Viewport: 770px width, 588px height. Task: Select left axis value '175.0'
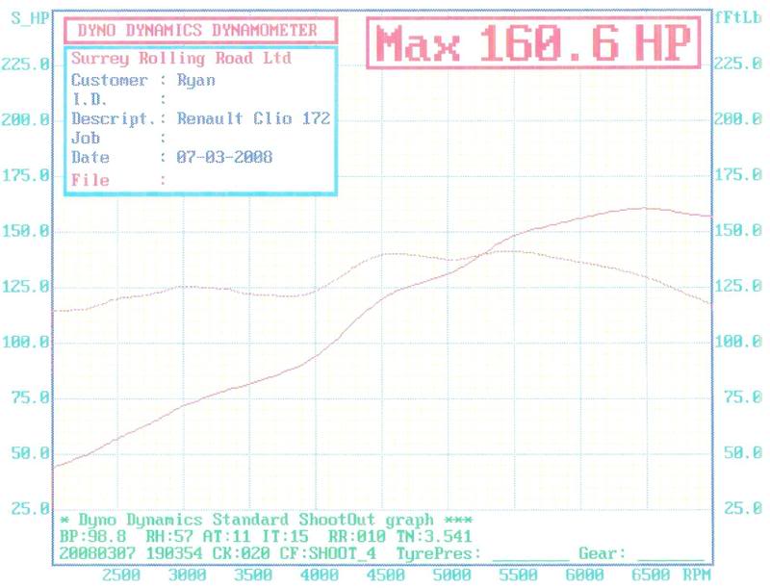26,175
